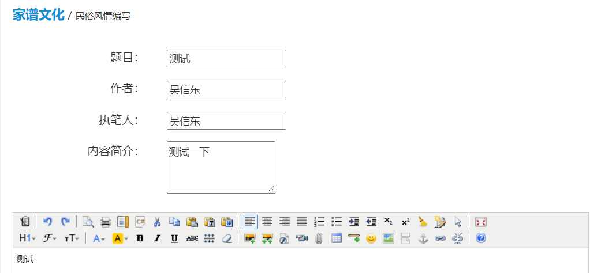The width and height of the screenshot is (590, 273).
Task: Toggle numbered list
Action: pyautogui.click(x=319, y=222)
